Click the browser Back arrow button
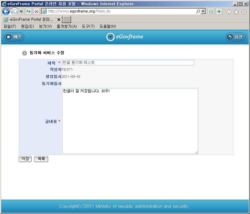Viewport: 250px width, 214px height. tap(6, 12)
